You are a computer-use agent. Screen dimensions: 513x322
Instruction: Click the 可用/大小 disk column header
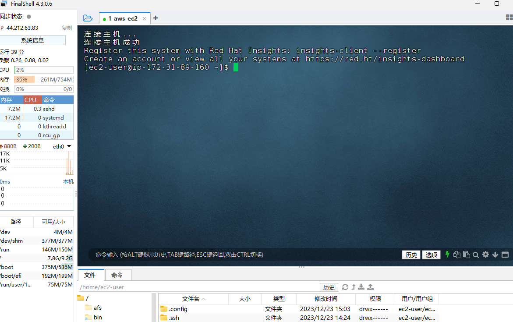click(x=53, y=222)
